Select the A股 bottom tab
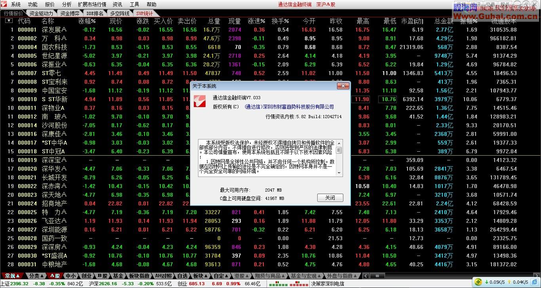The image size is (541, 288). 55,276
